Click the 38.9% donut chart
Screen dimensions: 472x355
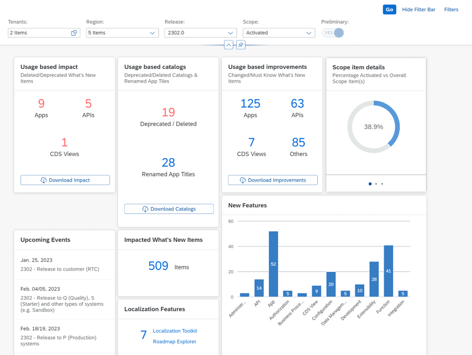(374, 127)
